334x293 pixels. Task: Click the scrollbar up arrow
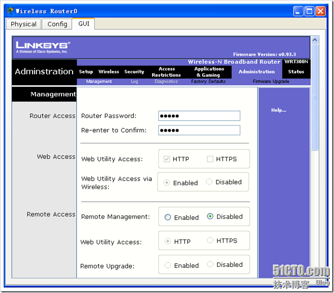pyautogui.click(x=315, y=40)
